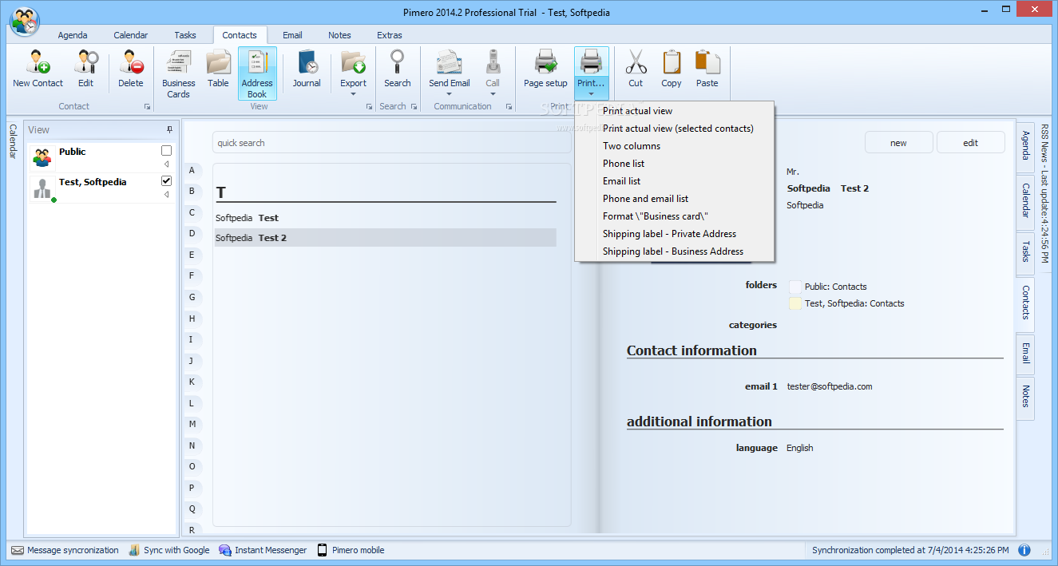This screenshot has height=566, width=1058.
Task: Select contact Softpedia Test
Action: pyautogui.click(x=386, y=218)
